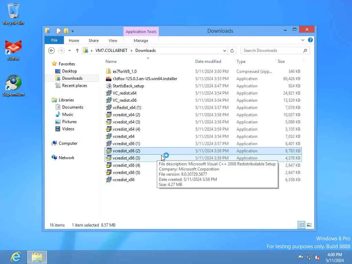Launch the r3dfox desktop shortcut
The image size is (352, 264).
tap(13, 50)
